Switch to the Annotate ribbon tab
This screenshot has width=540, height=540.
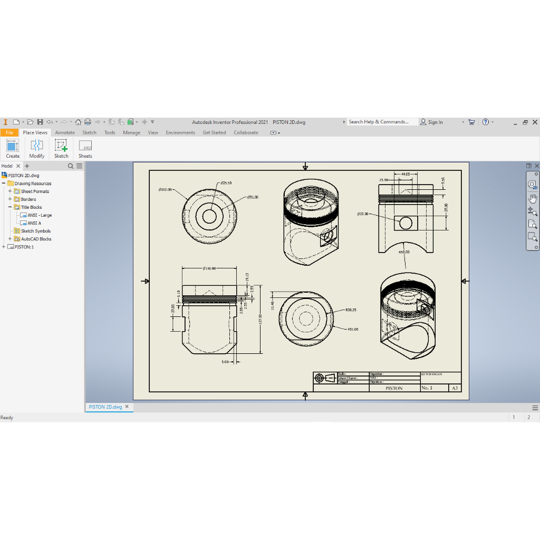pyautogui.click(x=65, y=132)
